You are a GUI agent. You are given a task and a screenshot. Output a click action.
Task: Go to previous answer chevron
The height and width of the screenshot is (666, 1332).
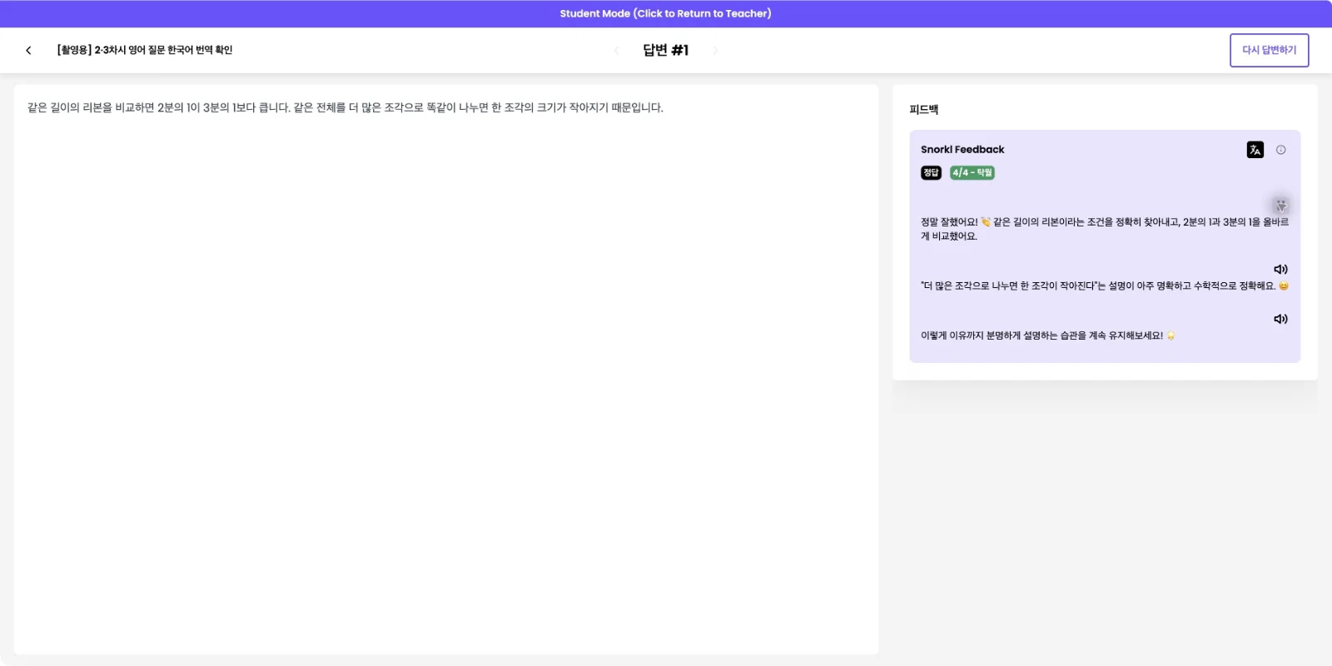[616, 51]
